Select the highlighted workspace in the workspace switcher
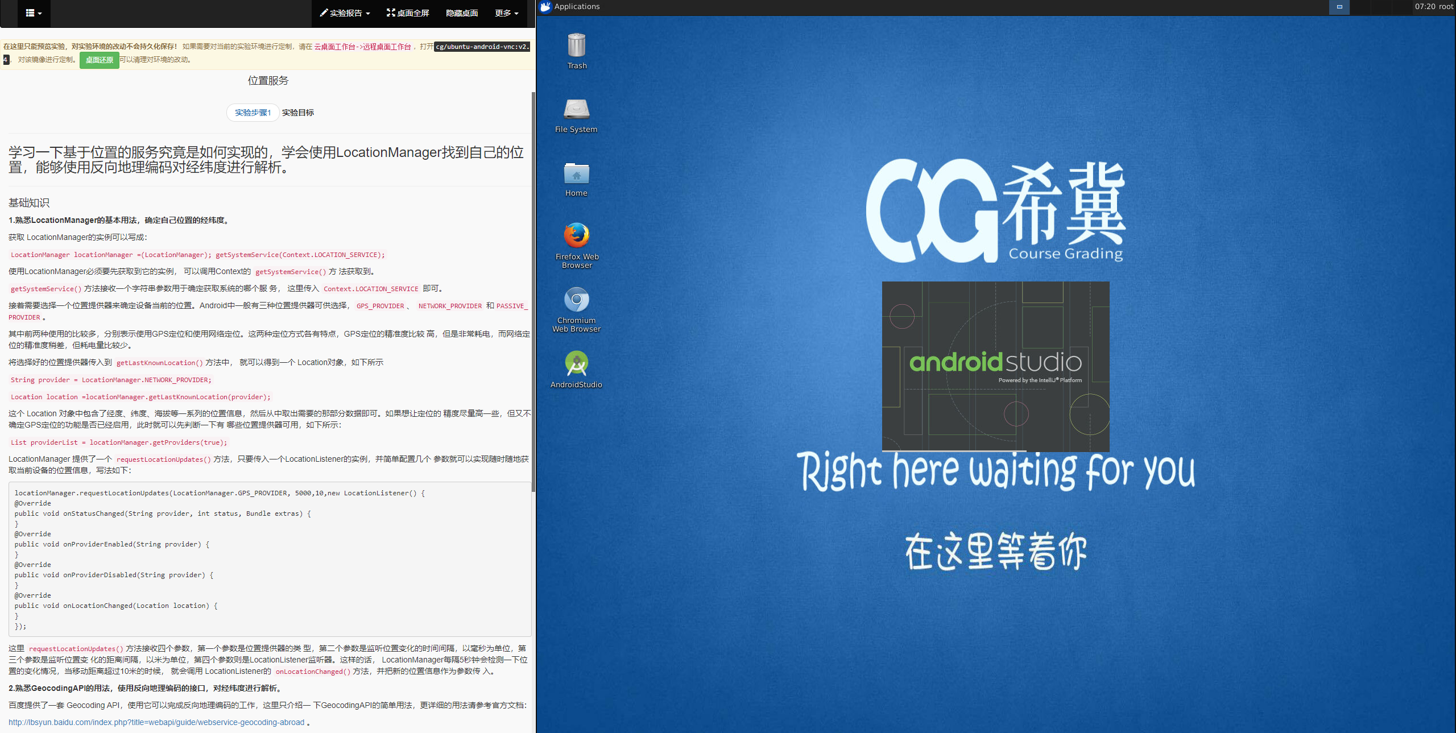 click(x=1339, y=7)
